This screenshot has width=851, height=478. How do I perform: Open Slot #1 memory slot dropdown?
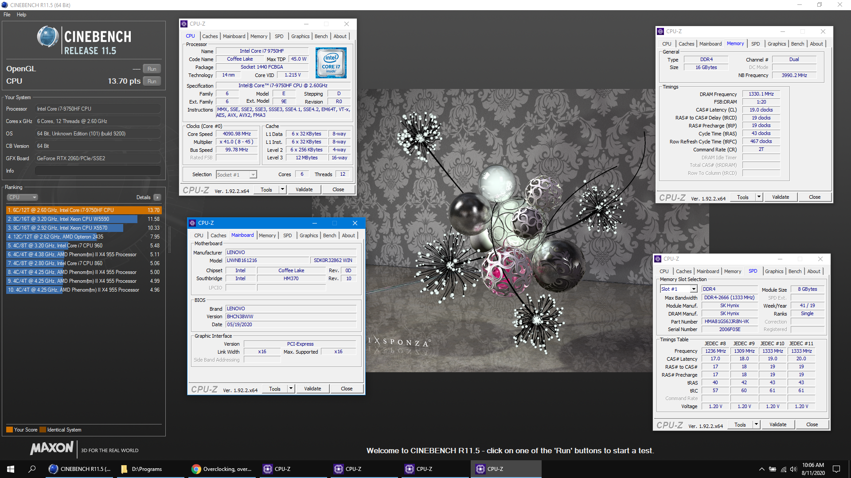[679, 289]
